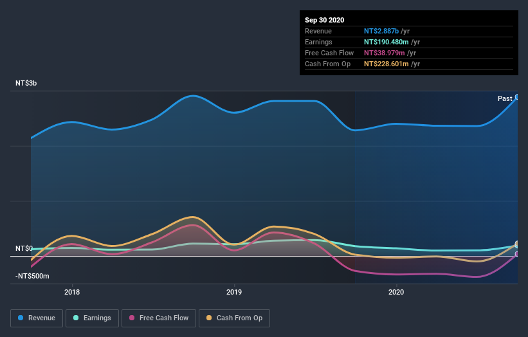Toggle the Cash From Op legend button
The width and height of the screenshot is (528, 337).
click(234, 318)
